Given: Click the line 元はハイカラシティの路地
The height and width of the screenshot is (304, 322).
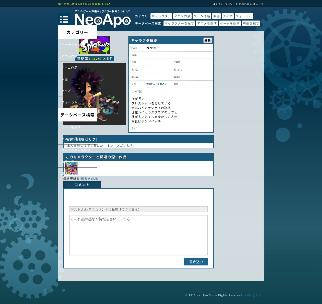Looking at the screenshot, I should point(151,108).
